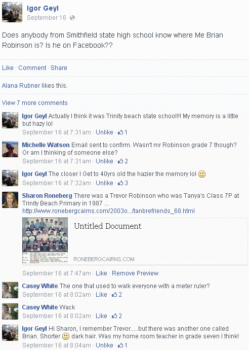The width and height of the screenshot is (249, 350).
Task: Click thumbs-up count on the meter ruler comment
Action: click(x=117, y=295)
